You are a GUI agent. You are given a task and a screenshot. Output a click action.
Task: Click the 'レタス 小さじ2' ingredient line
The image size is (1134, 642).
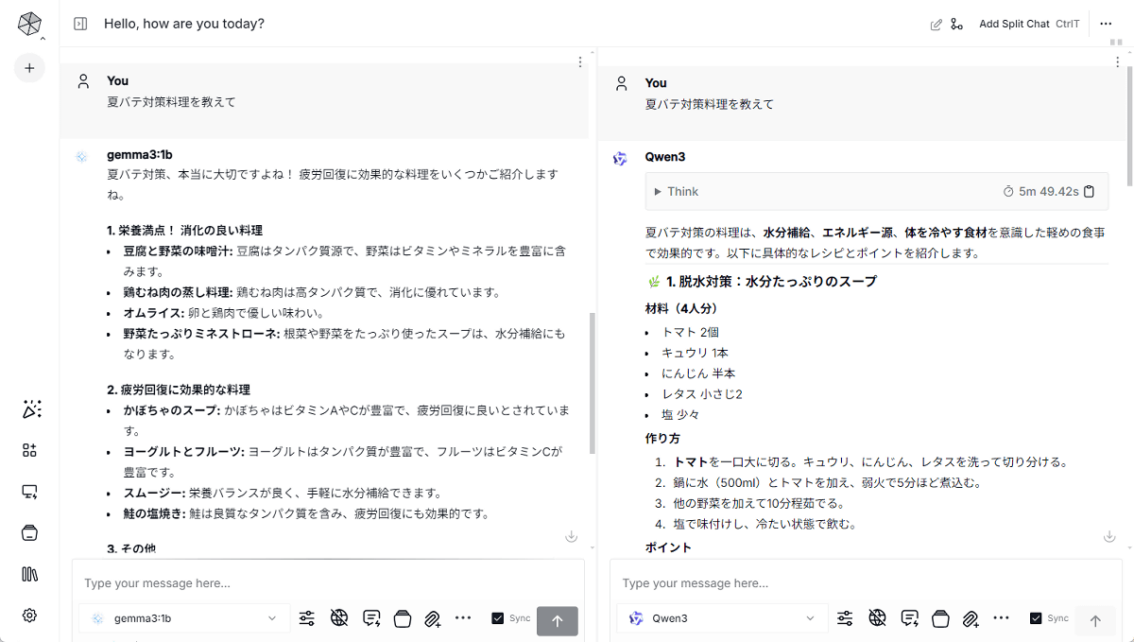click(x=702, y=394)
